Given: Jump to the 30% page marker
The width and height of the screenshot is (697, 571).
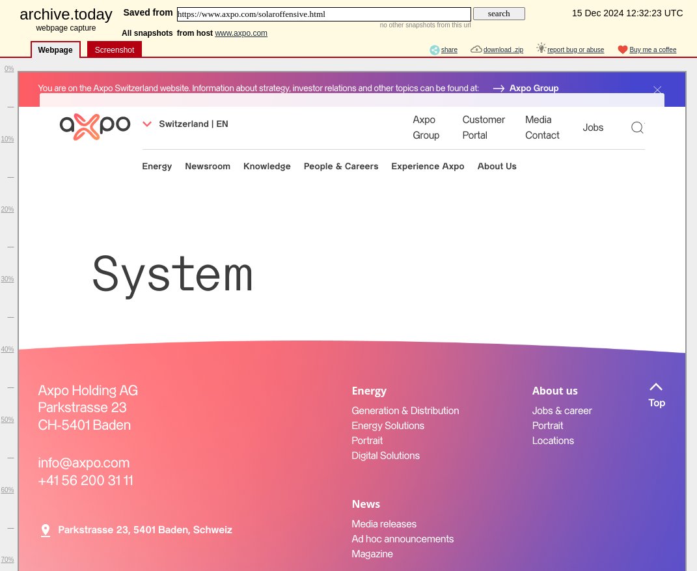Looking at the screenshot, I should (x=7, y=279).
